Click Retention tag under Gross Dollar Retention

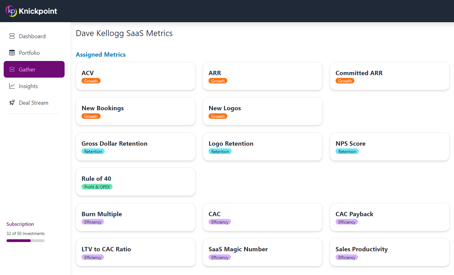tap(93, 152)
